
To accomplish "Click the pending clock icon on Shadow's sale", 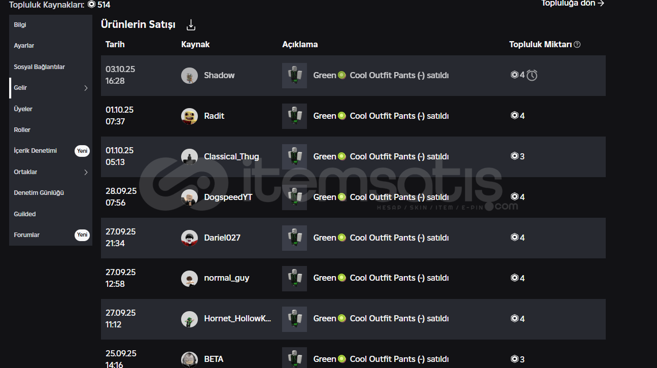I will coord(532,76).
